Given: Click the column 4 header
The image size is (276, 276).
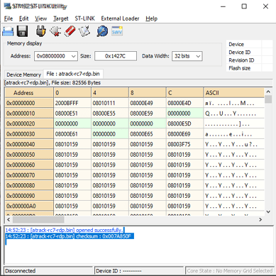Looking at the screenshot, I should pos(110,93).
